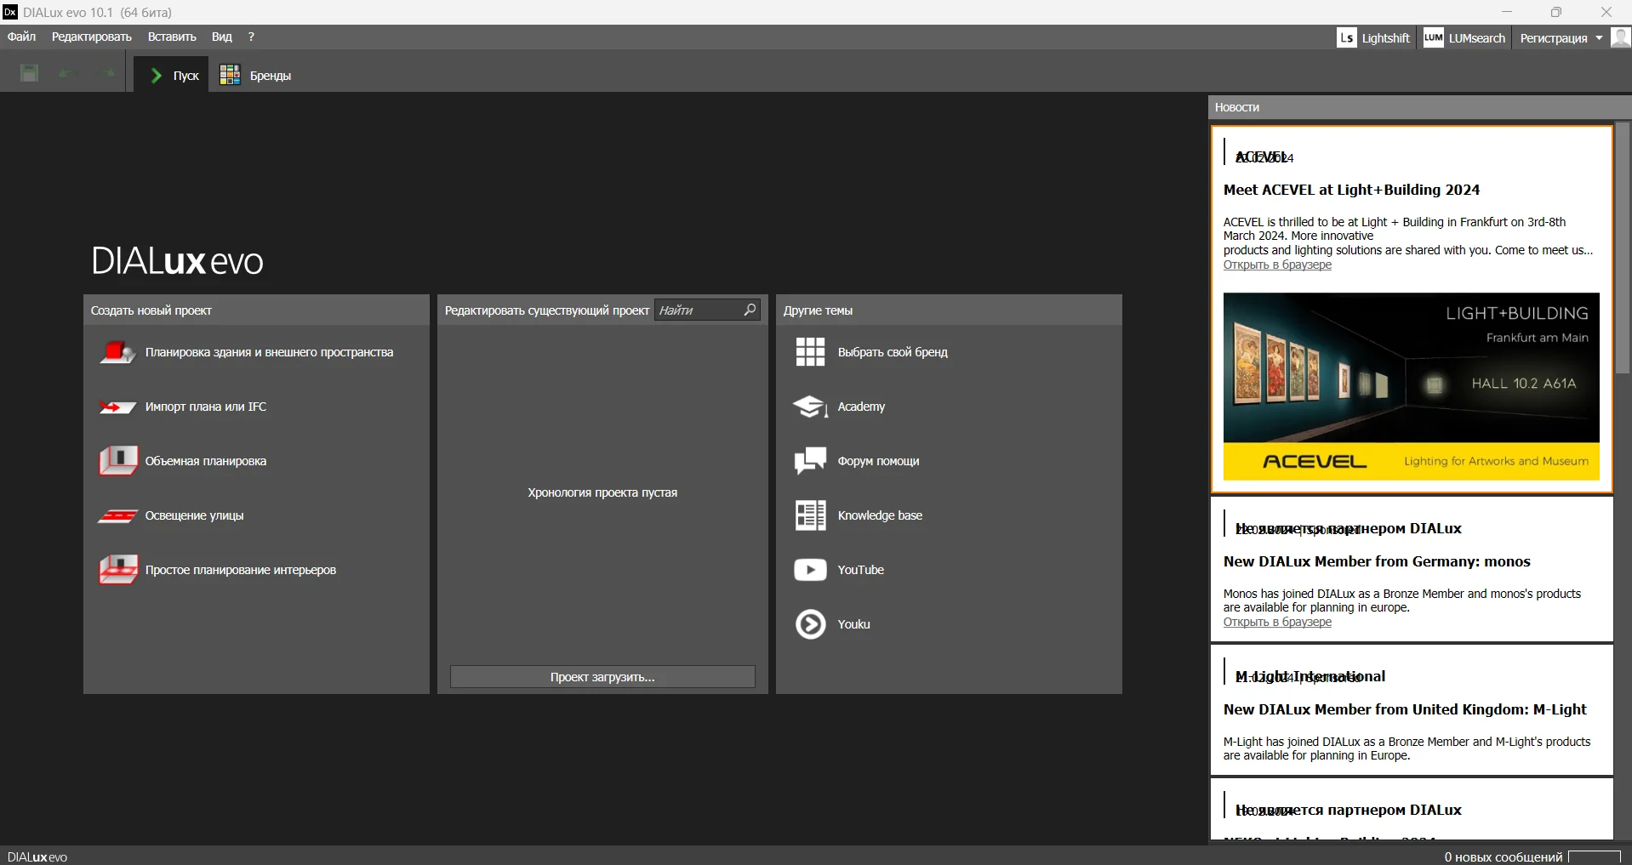Click the simple interior planning icon

(x=117, y=570)
